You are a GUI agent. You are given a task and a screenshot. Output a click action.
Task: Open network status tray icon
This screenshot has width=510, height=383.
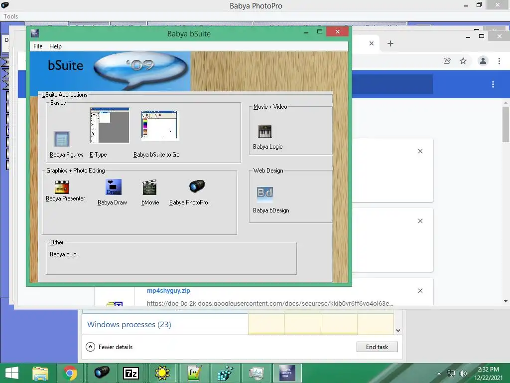(451, 374)
